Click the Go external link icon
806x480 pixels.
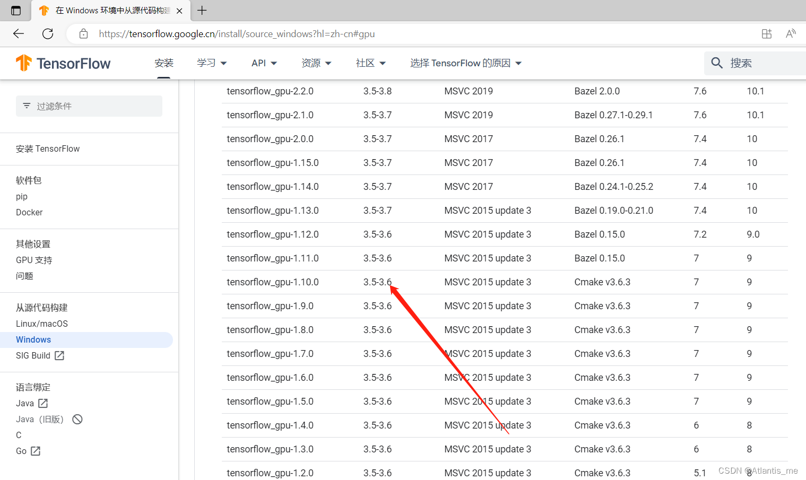pos(36,451)
